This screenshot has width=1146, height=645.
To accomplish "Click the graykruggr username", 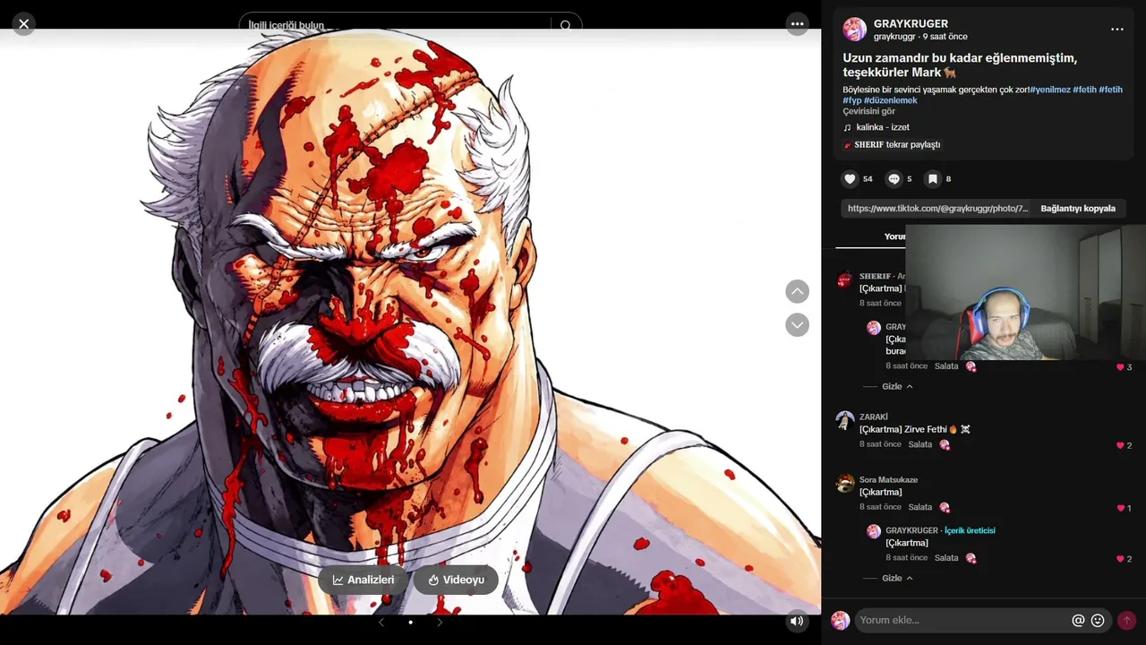I will (x=894, y=37).
